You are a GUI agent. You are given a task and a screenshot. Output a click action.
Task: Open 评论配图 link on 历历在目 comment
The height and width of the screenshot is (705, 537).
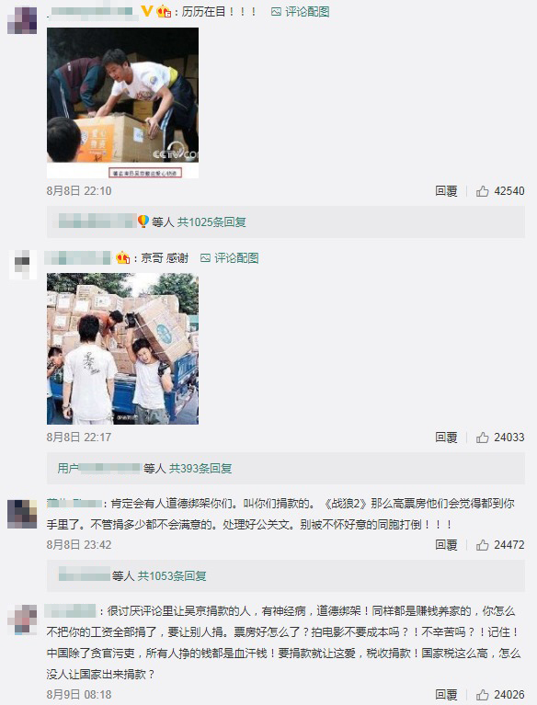(x=300, y=12)
